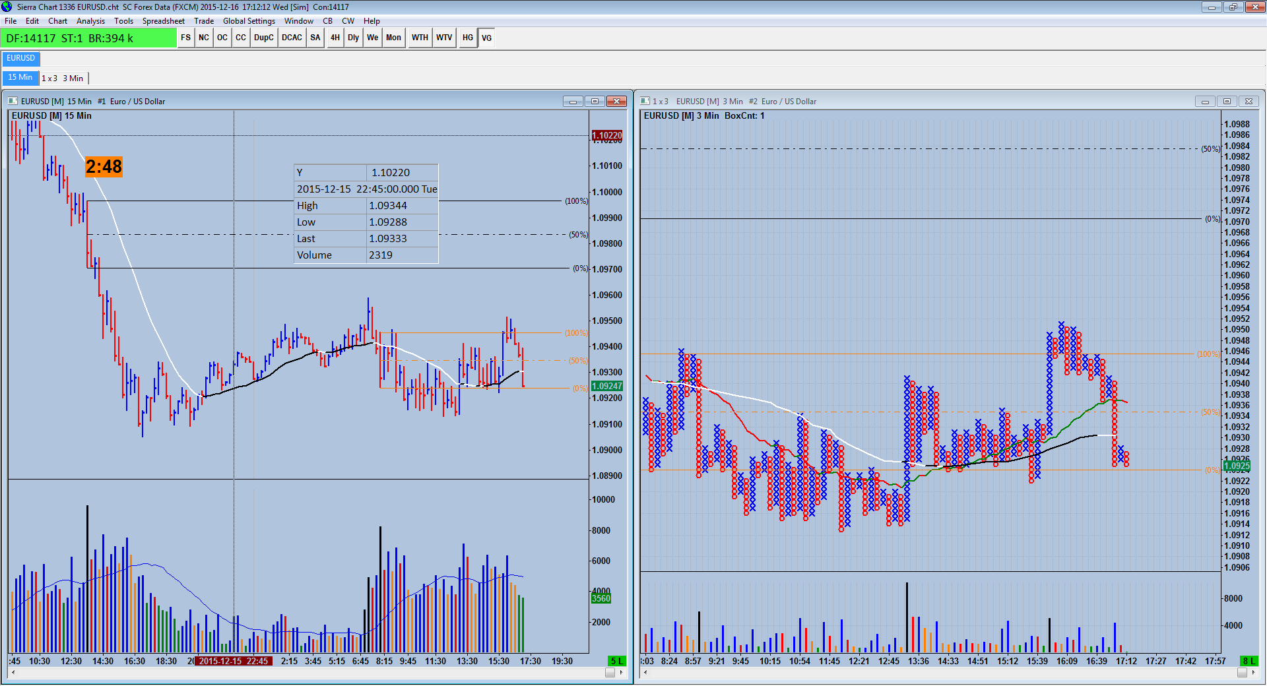Switch chart to Mon timeframe button
This screenshot has height=686, width=1267.
393,38
